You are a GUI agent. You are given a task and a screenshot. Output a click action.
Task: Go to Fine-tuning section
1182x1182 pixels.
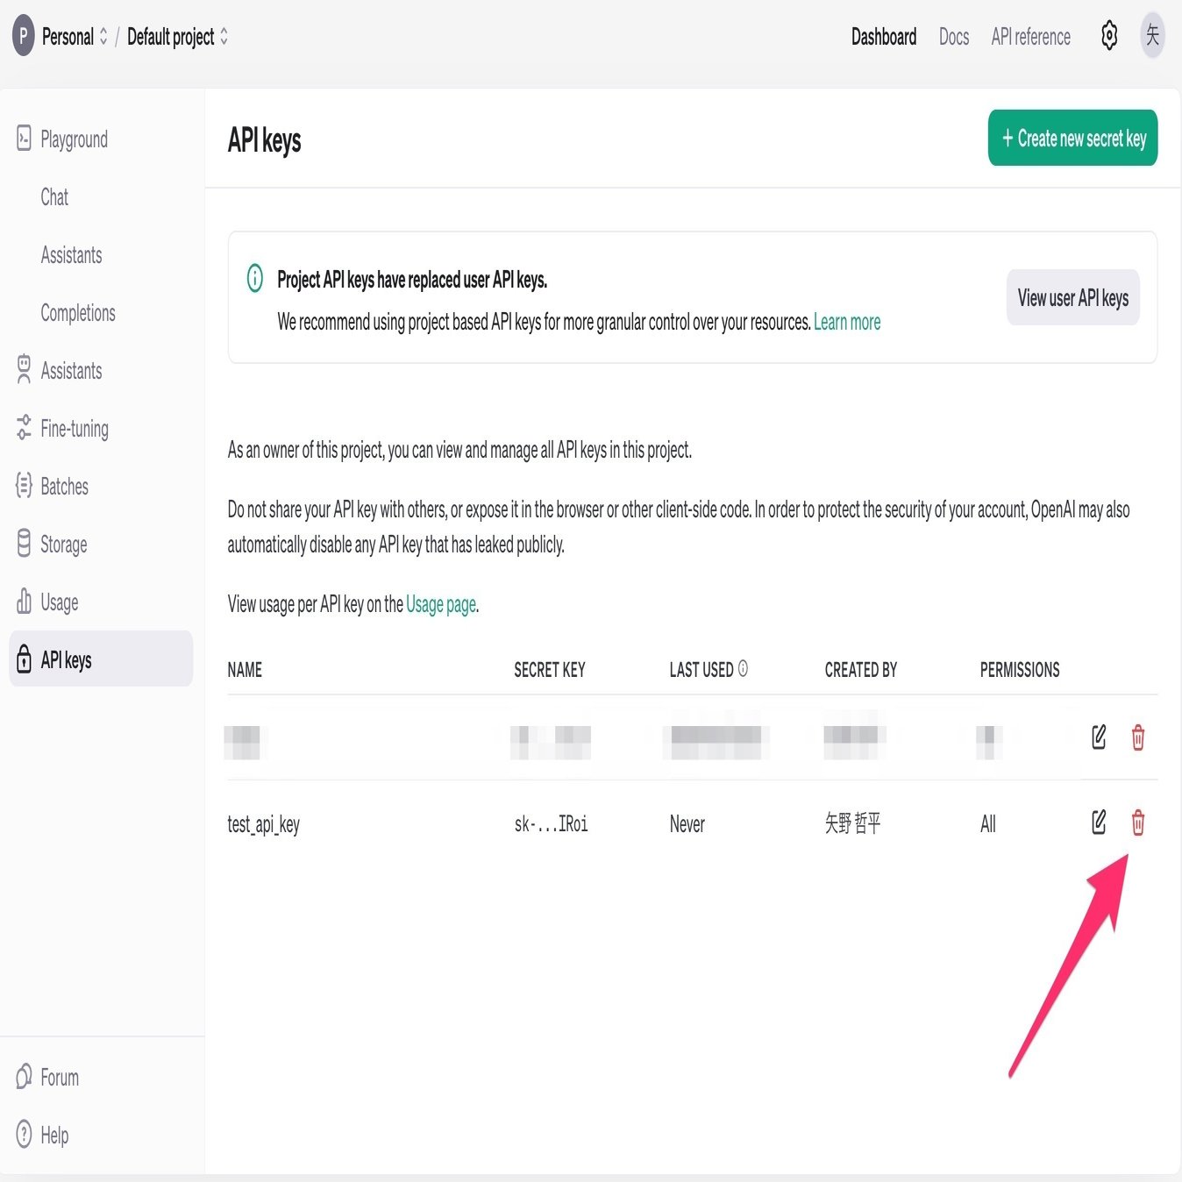click(75, 429)
